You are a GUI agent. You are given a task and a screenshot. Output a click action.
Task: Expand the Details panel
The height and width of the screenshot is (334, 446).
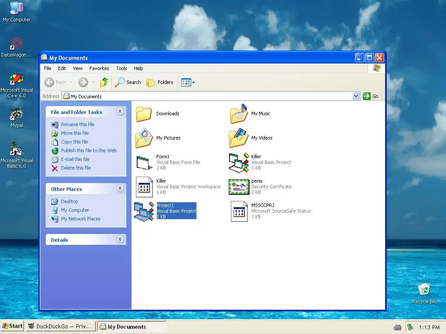tap(120, 239)
